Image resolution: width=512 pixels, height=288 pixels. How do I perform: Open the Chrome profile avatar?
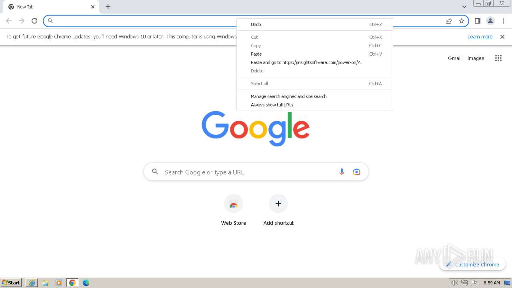pyautogui.click(x=490, y=21)
